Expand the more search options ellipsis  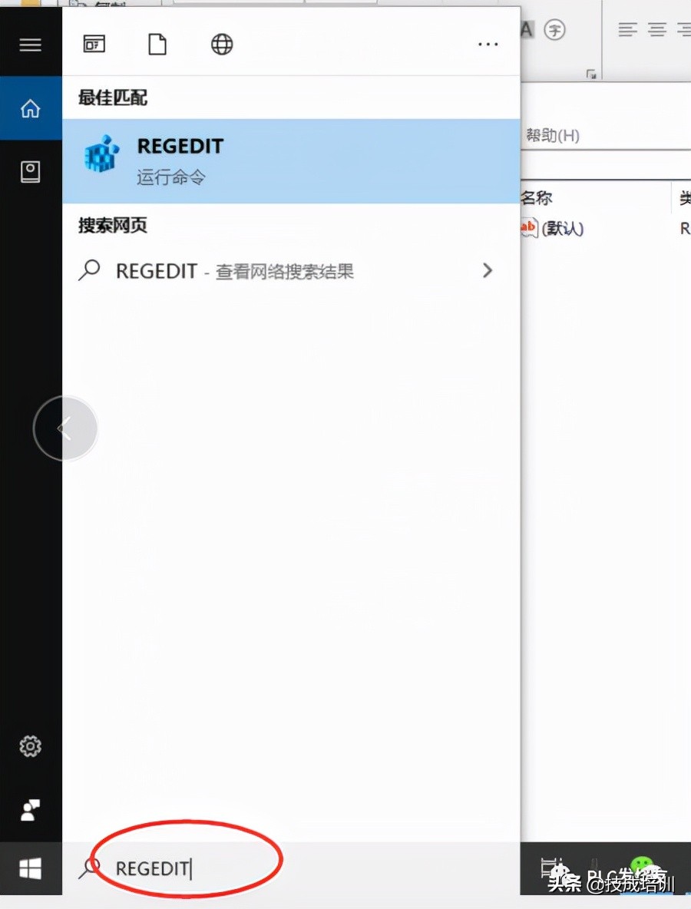coord(488,45)
